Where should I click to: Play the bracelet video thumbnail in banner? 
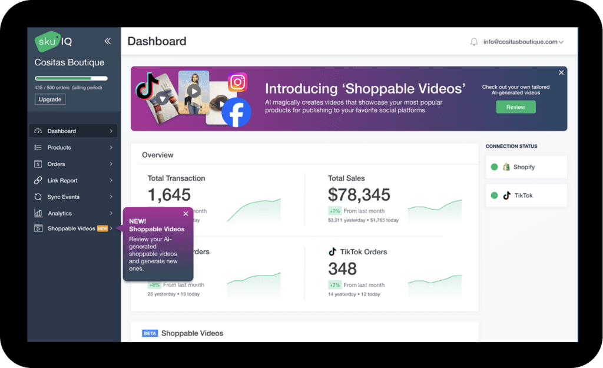pyautogui.click(x=163, y=99)
